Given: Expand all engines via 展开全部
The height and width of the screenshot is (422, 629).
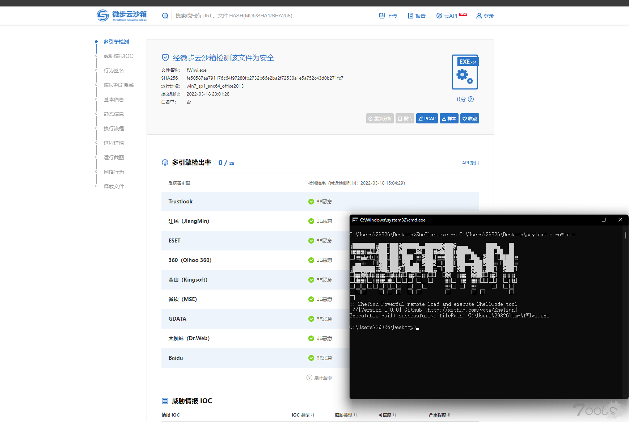Looking at the screenshot, I should 319,377.
